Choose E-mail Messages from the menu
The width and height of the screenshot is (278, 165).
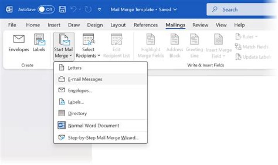pos(100,79)
